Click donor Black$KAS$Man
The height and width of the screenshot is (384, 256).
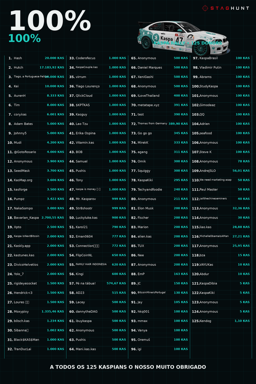27,340
